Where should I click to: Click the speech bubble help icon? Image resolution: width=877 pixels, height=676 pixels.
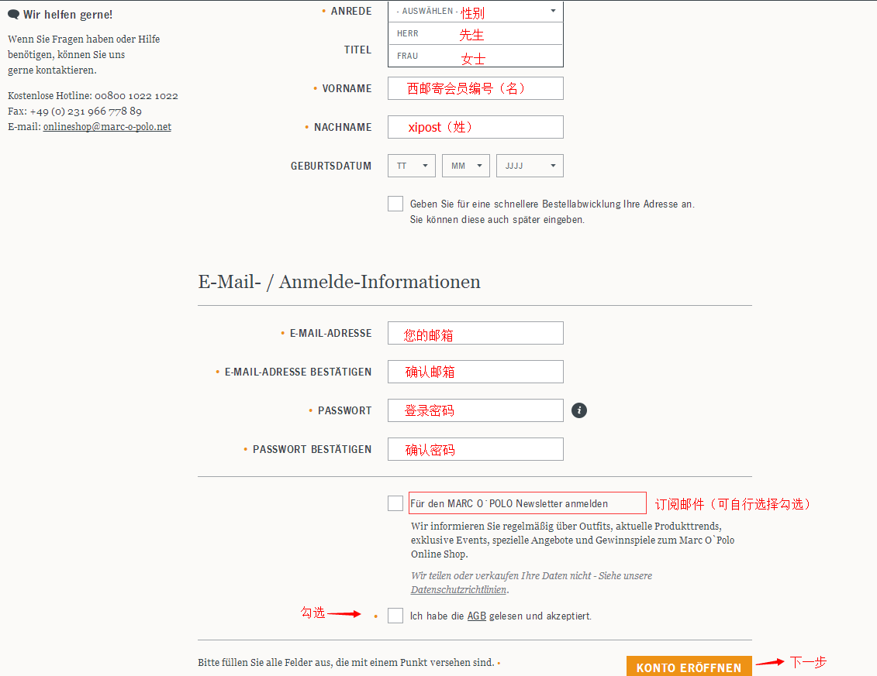tap(13, 15)
